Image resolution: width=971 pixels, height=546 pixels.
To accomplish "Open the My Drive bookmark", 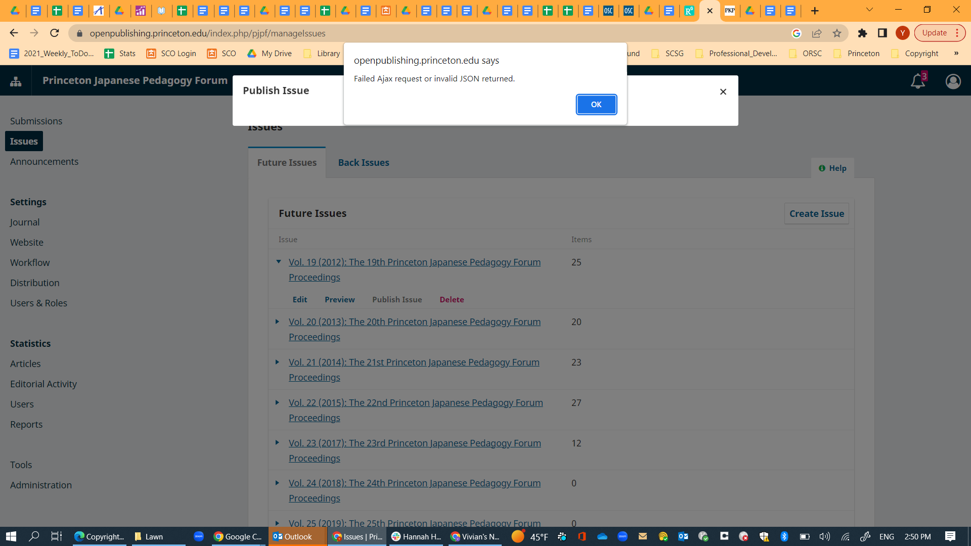I will click(x=270, y=53).
